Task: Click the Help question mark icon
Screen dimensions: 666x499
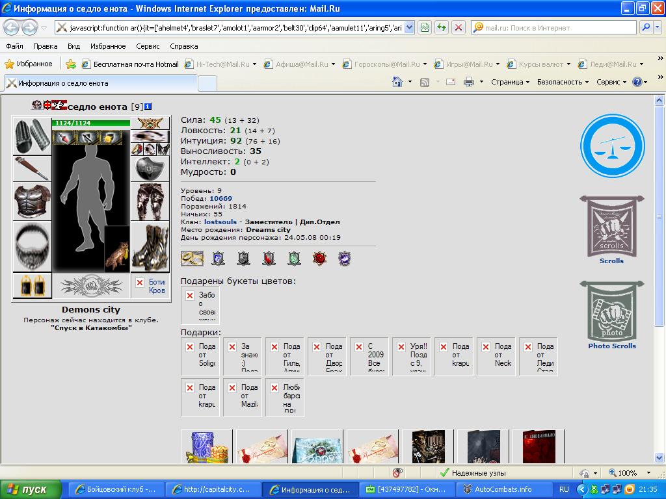Action: coord(637,82)
